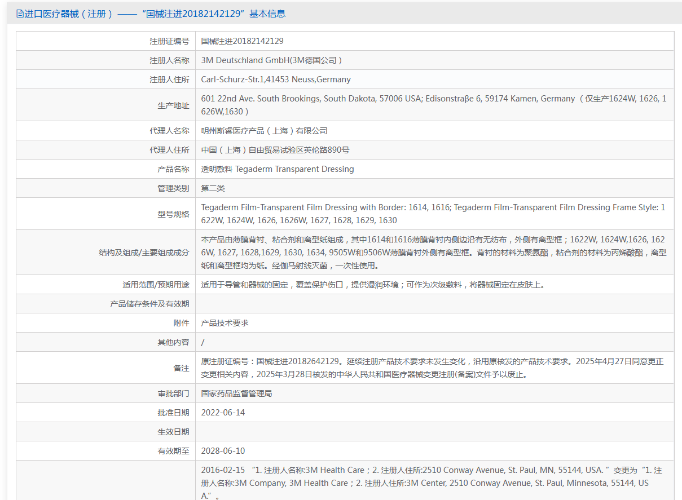
Task: Select the Tegaderm Film model specification text
Action: [x=433, y=214]
